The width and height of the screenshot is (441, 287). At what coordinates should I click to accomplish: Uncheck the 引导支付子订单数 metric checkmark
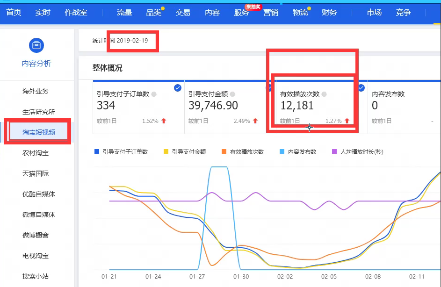(x=177, y=88)
